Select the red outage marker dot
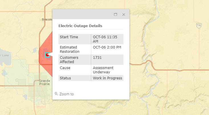This screenshot has height=115, width=209. point(47,55)
